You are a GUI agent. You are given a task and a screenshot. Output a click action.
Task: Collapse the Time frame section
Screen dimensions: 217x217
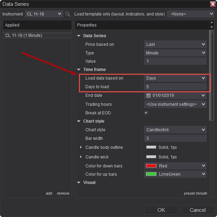click(79, 70)
